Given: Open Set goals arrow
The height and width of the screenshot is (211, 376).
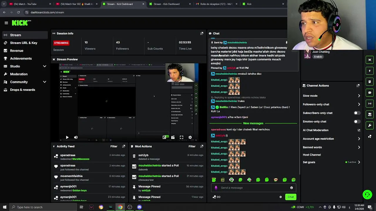Looking at the screenshot, I should [x=359, y=162].
